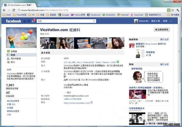
Task: Click the VicoVation page profile picture
Action: (21, 38)
